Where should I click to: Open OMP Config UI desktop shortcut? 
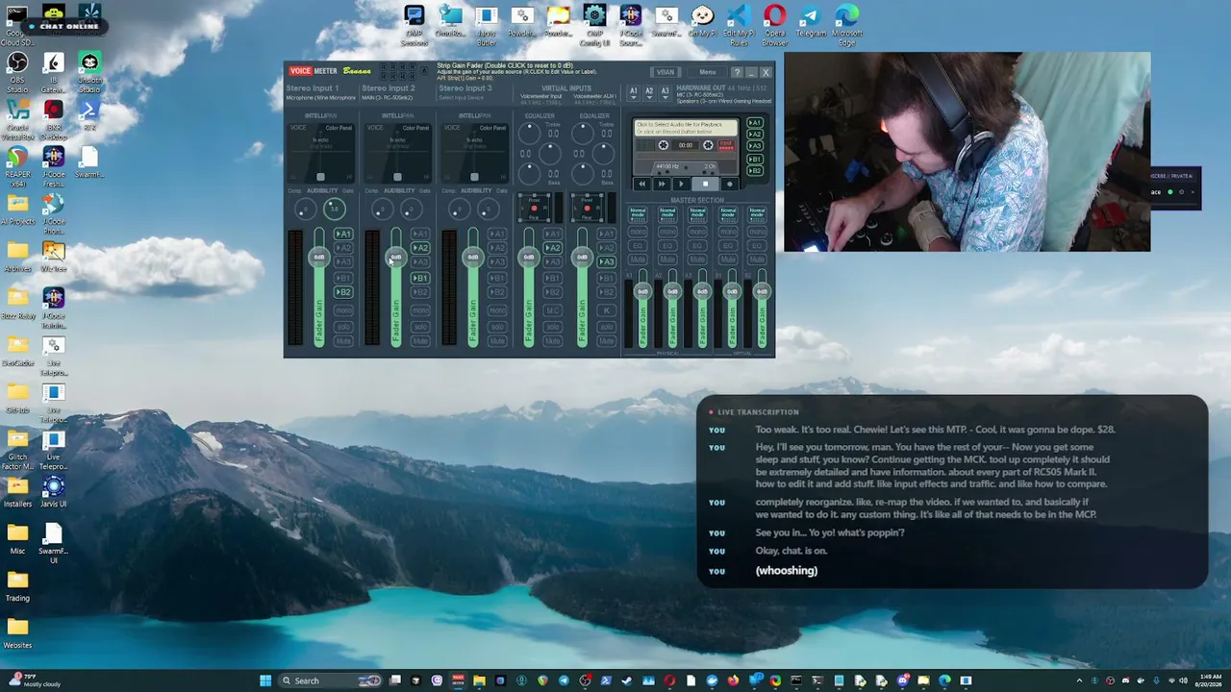pos(594,24)
